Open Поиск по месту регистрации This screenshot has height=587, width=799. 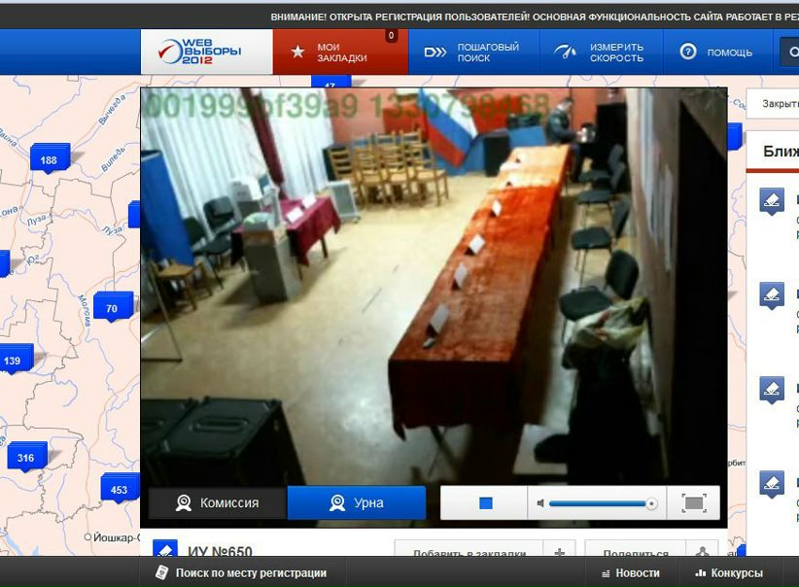coord(240,572)
